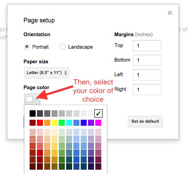Choose the purple swatch in bright row
This screenshot has width=188, height=174.
(x=91, y=123)
